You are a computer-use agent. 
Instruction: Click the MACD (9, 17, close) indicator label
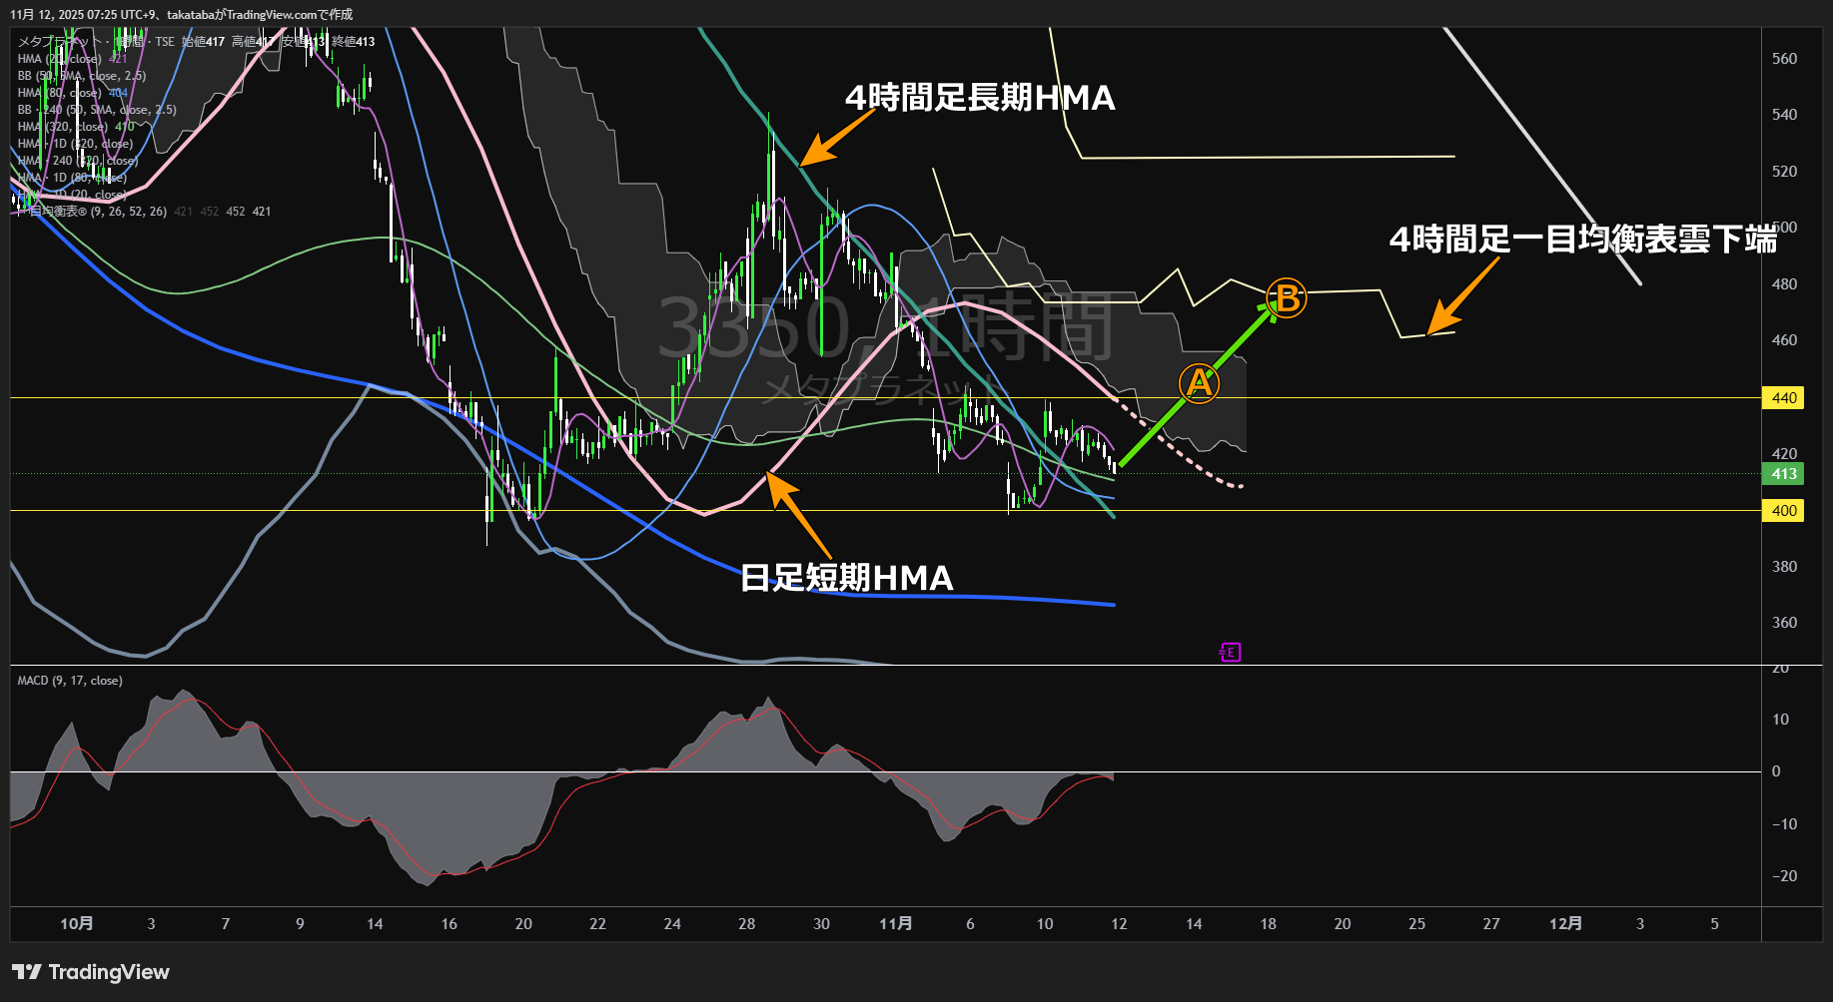pyautogui.click(x=70, y=681)
